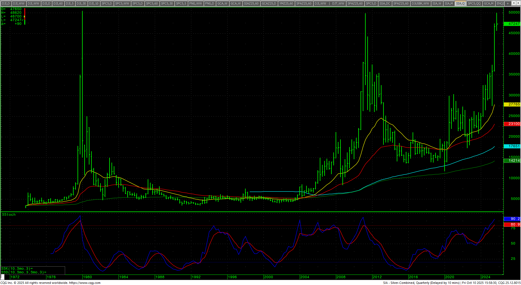Click the white scroll box before 1972
The height and width of the screenshot is (285, 521).
3,277
